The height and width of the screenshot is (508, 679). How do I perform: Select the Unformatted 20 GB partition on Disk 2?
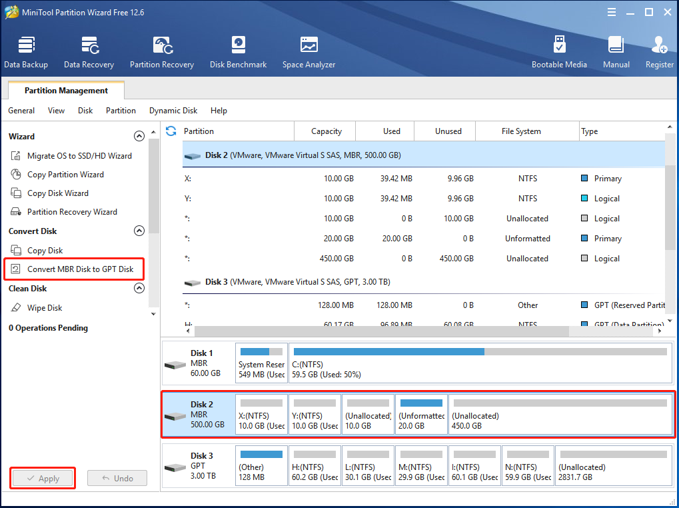[420, 415]
